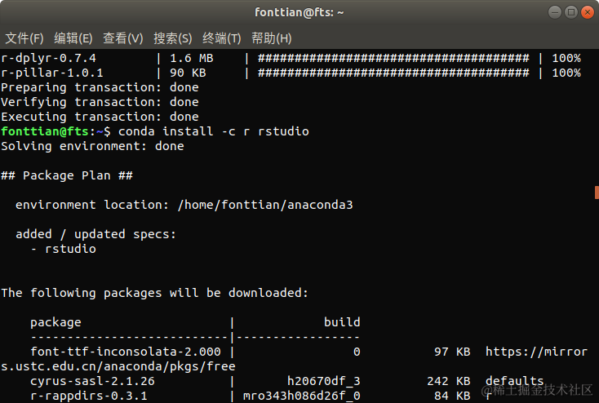Click the window title fonttian@fts: ~

pyautogui.click(x=299, y=12)
